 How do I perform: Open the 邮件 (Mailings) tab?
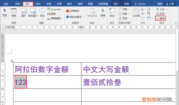70,4
